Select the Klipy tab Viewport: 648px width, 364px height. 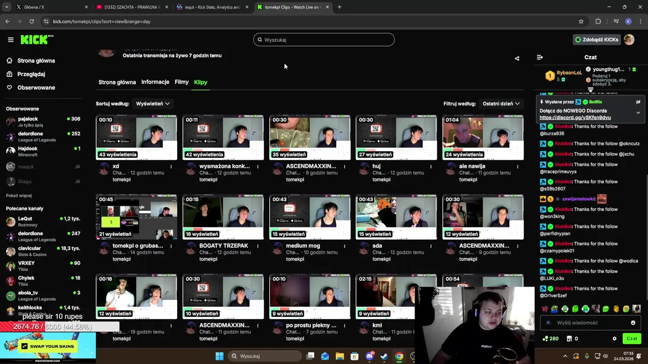200,82
